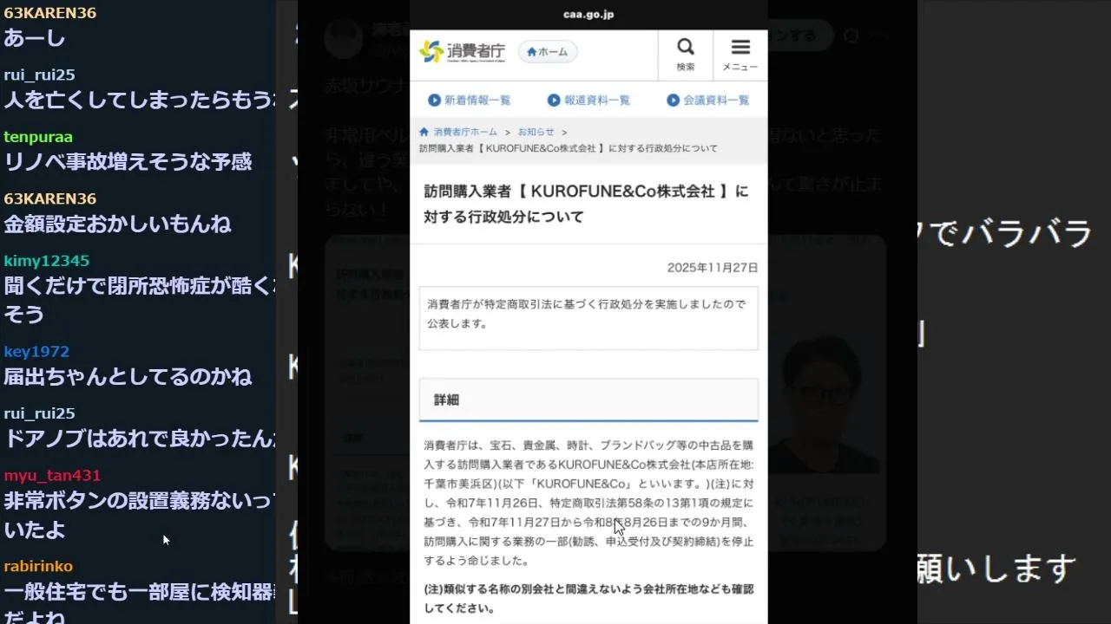
Task: Click the arrow icon beside 新着情報一覧
Action: [434, 101]
